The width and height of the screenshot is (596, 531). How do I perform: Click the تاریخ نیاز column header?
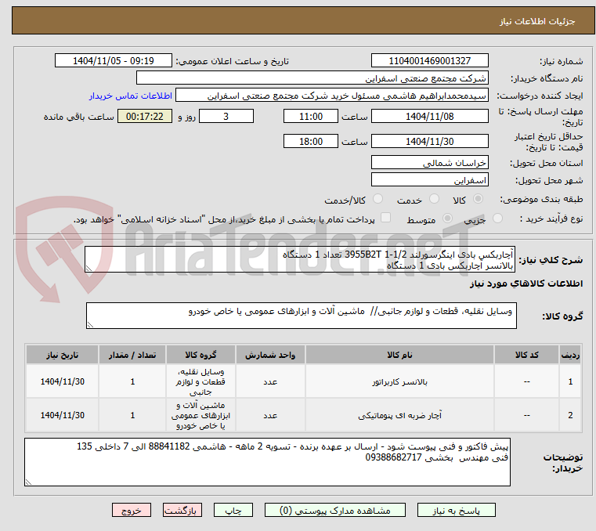click(x=63, y=355)
